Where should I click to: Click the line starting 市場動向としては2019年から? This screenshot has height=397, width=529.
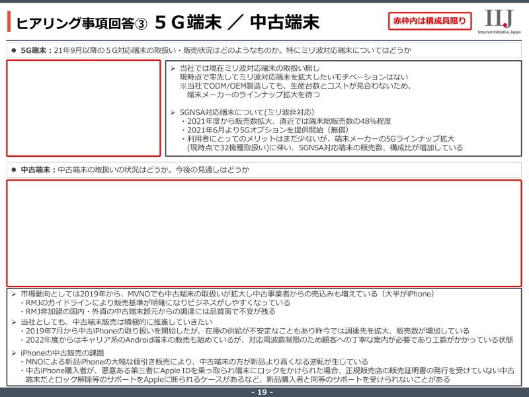pos(227,294)
